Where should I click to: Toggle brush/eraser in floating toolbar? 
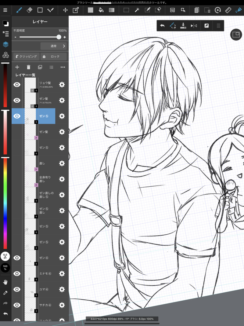pyautogui.click(x=173, y=26)
